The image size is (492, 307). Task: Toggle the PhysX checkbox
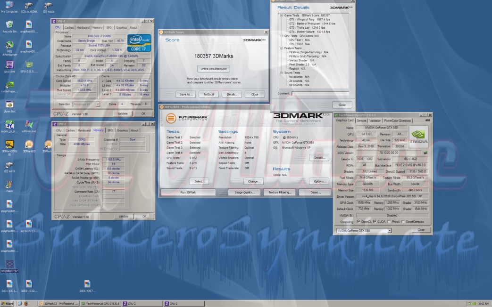click(x=389, y=221)
